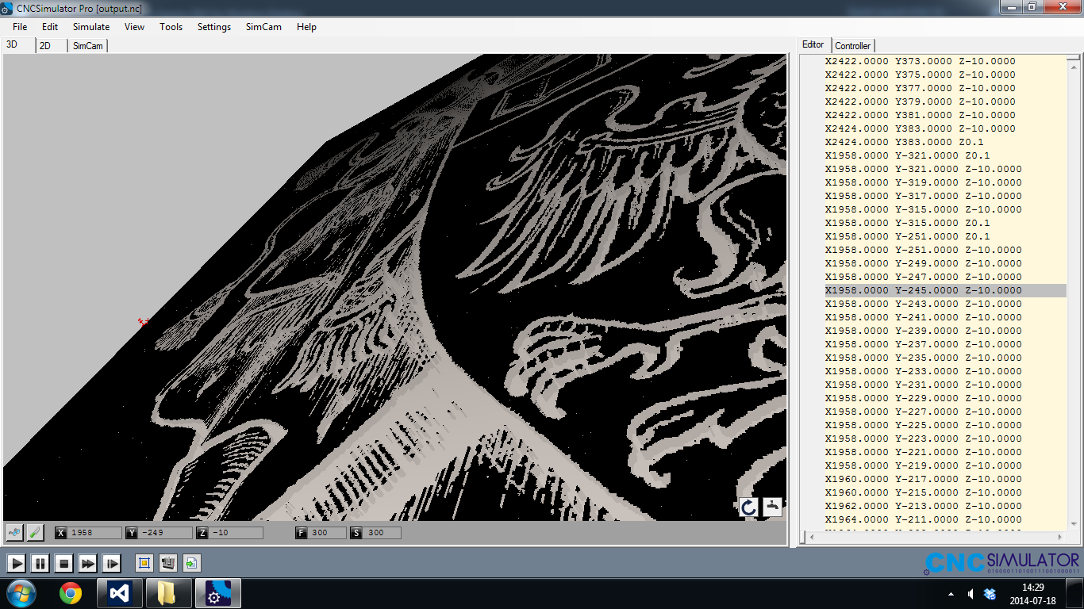This screenshot has width=1084, height=609.
Task: Open the Windows Start menu
Action: (20, 593)
